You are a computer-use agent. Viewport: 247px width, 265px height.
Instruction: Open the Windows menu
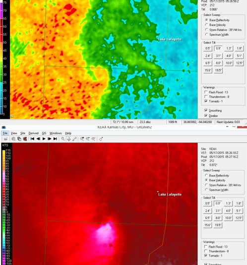click(x=56, y=133)
